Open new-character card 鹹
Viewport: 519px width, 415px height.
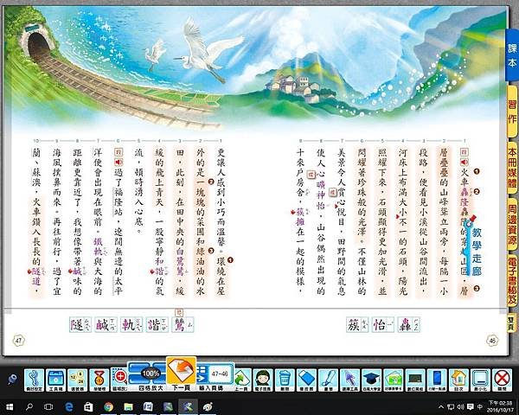click(106, 325)
